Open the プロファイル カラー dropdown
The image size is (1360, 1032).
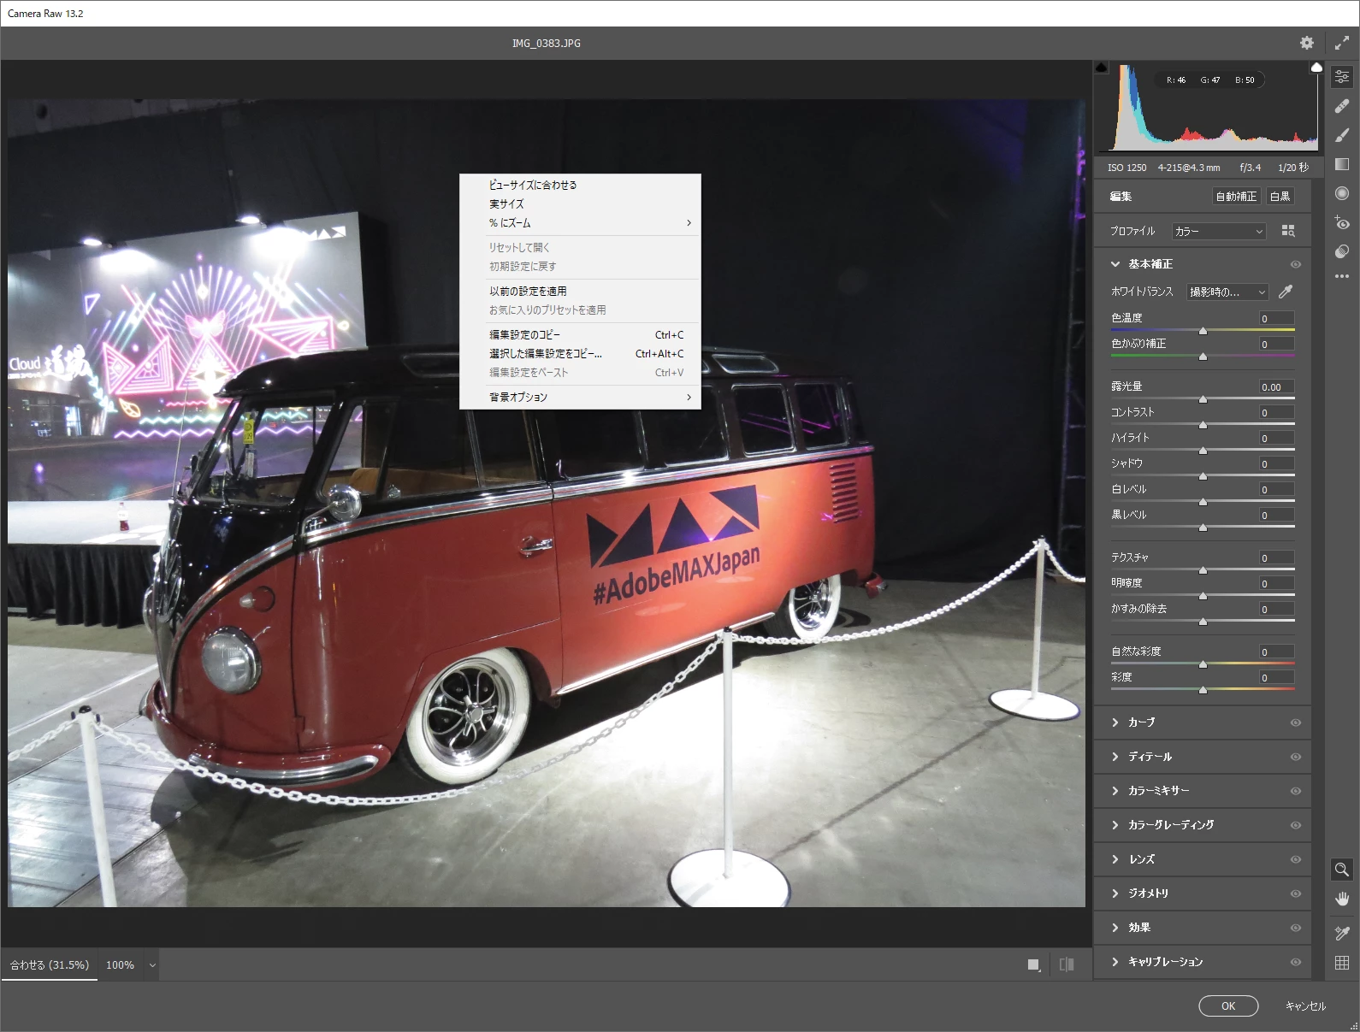pos(1218,231)
